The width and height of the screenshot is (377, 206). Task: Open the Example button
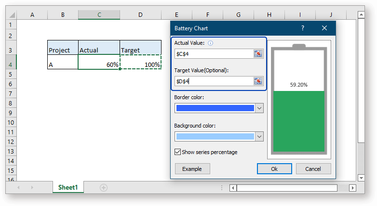[192, 169]
